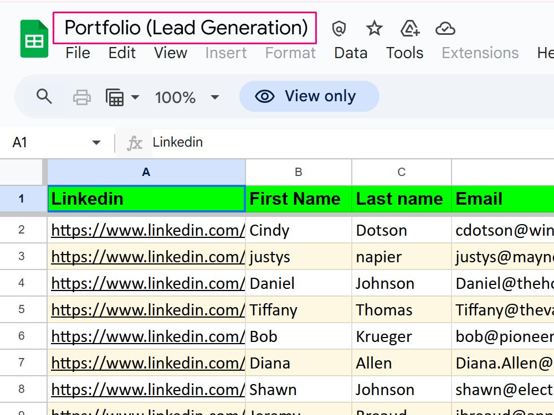Select row 7 header
554x415 pixels.
(21, 362)
